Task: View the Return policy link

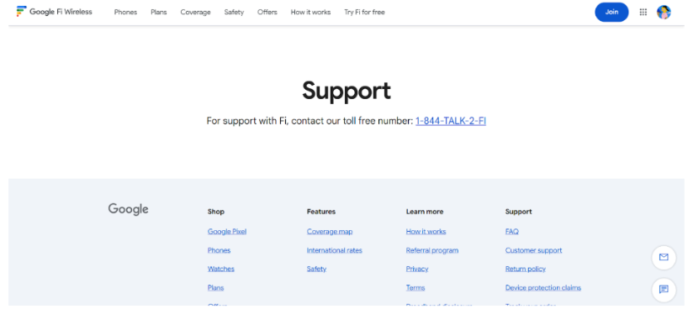Action: 525,269
